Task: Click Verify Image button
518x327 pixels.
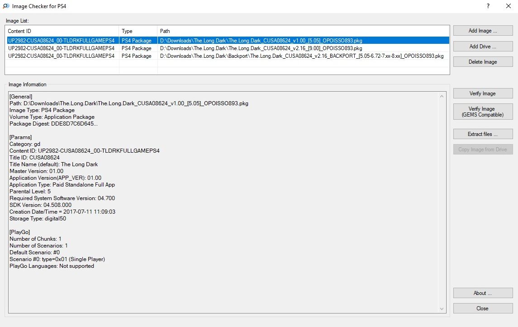Action: [483, 93]
